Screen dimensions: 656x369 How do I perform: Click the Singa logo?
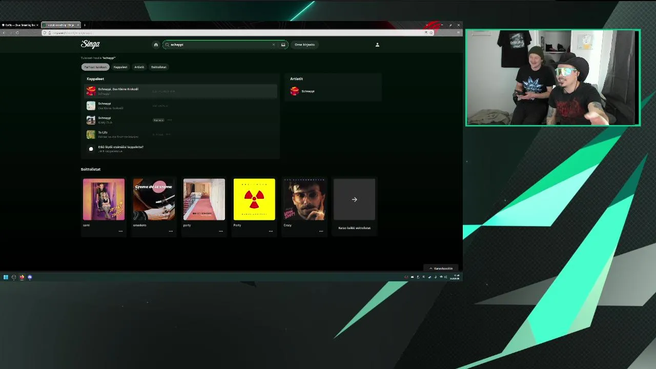[90, 44]
